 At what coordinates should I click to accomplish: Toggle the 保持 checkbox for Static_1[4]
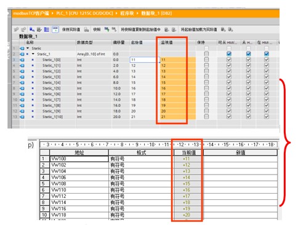click(x=206, y=82)
